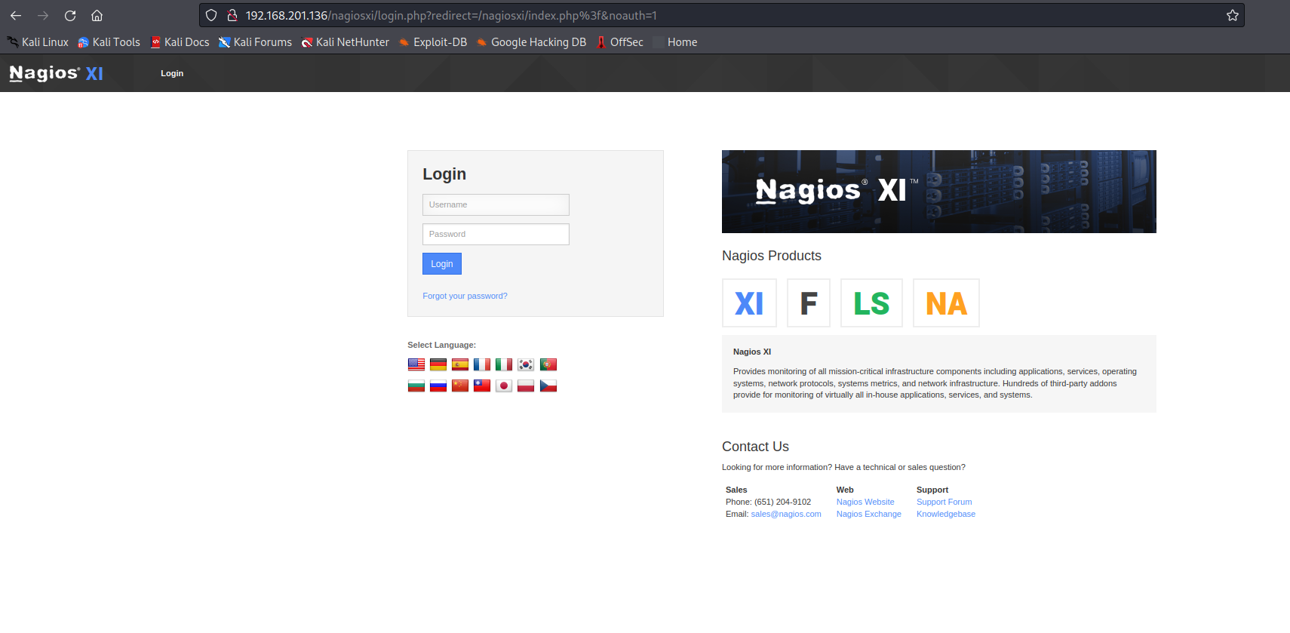Click into the Username field
Viewport: 1290px width, 633px height.
click(x=496, y=204)
